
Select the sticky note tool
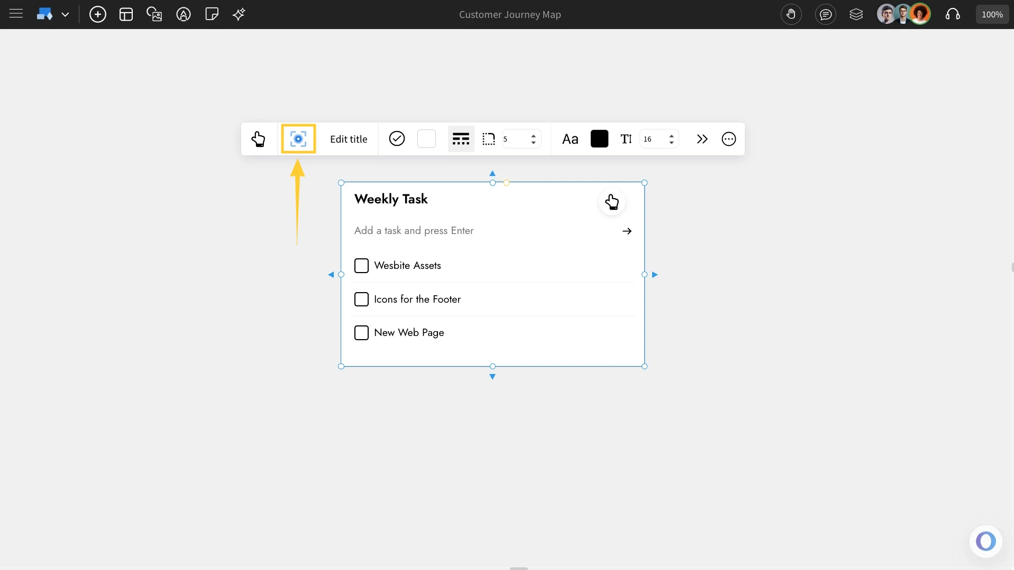212,14
